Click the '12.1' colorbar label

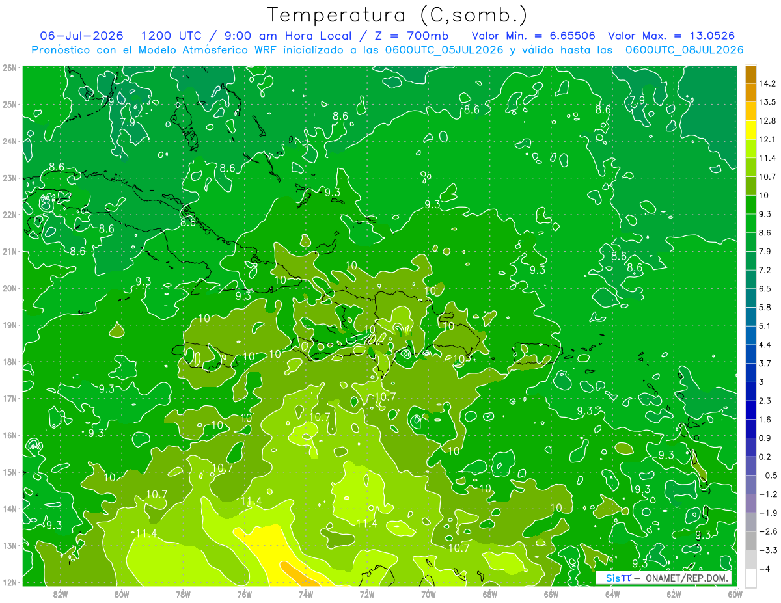tap(767, 139)
